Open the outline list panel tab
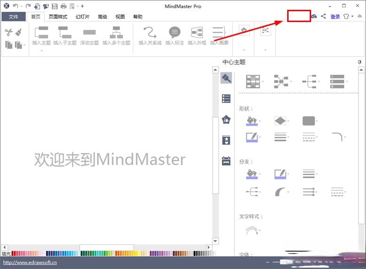 (226, 98)
